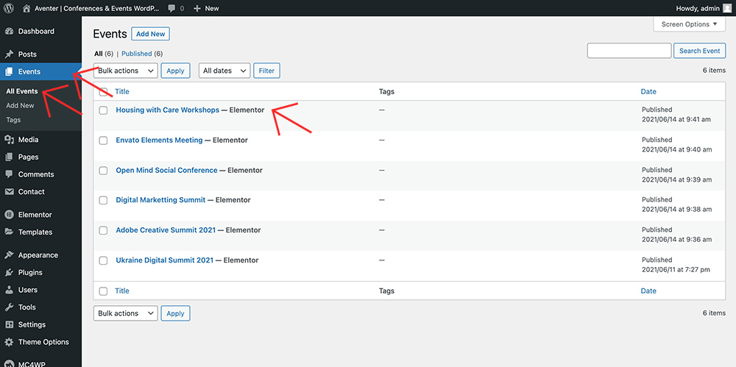Click into the event search field
The image size is (736, 367).
click(629, 51)
